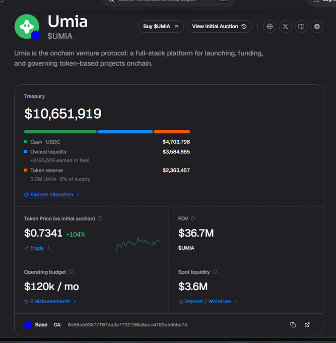Viewport: 336px width, 343px height.
Task: Click the $120k / mo value
Action: [x=51, y=287]
